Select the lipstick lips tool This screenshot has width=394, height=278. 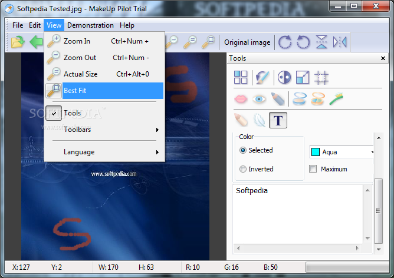pos(241,99)
